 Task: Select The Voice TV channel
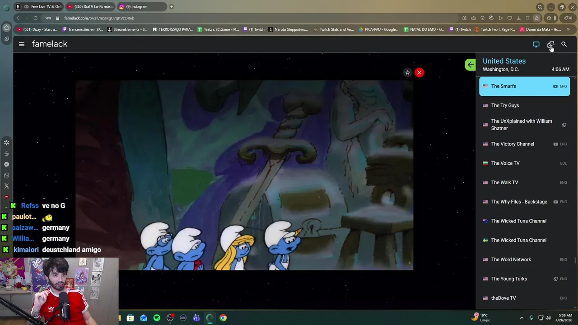coord(524,163)
